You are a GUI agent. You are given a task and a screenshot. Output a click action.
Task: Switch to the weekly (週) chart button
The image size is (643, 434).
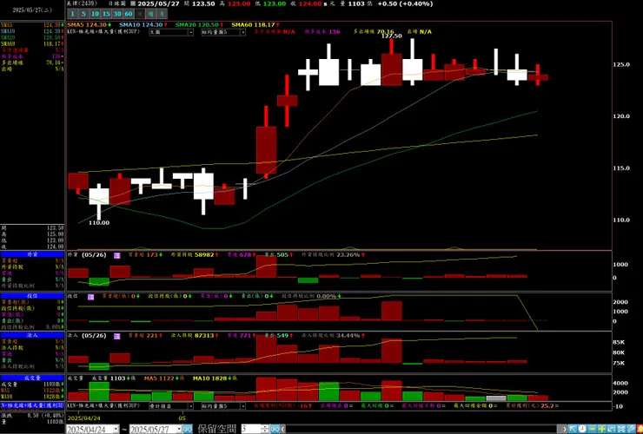click(x=151, y=14)
